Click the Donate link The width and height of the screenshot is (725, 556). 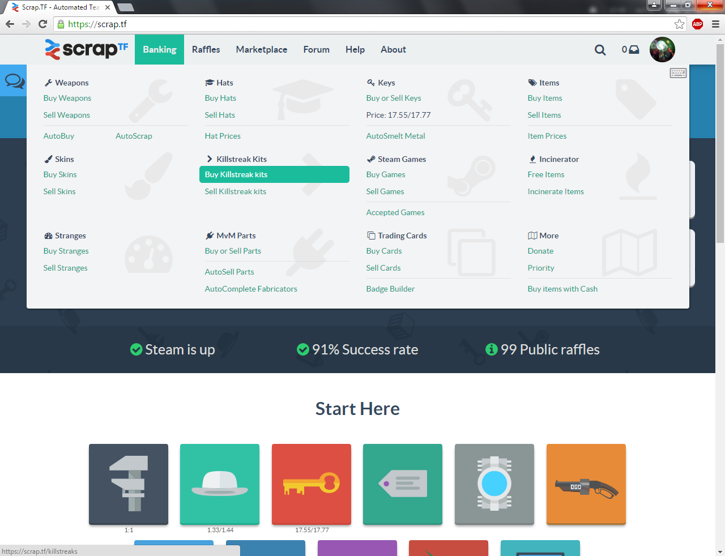point(541,251)
